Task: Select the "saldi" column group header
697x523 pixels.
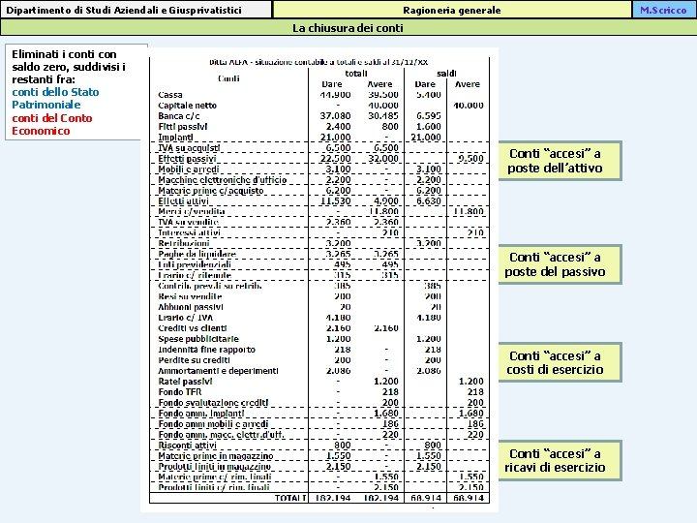Action: point(446,74)
